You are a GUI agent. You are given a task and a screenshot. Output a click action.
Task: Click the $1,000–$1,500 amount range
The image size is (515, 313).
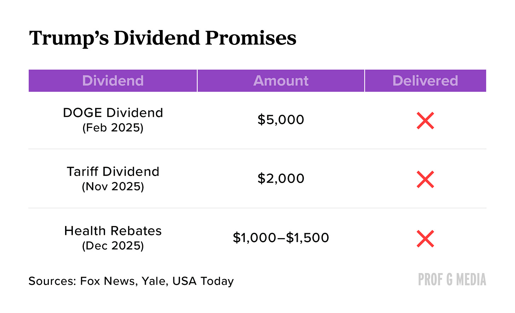[281, 237]
